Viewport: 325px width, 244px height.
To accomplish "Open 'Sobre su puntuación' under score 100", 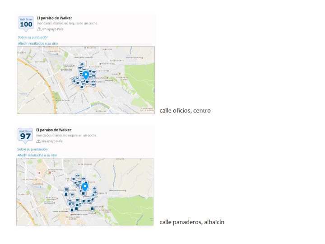I will tap(33, 38).
